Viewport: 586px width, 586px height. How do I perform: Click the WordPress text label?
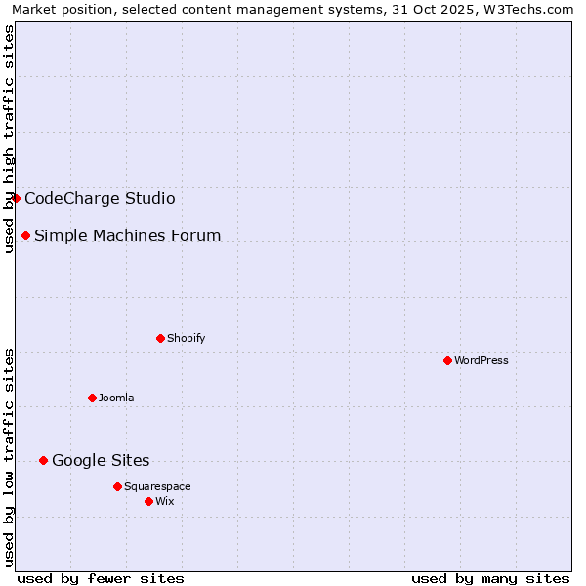pos(481,360)
